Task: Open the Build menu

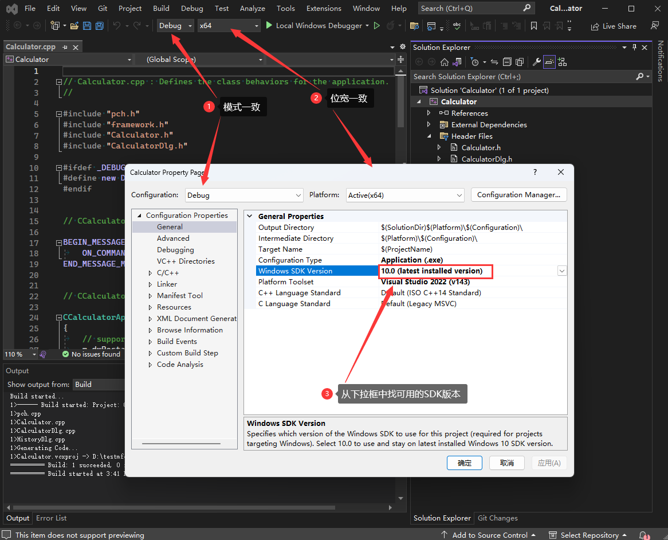Action: [161, 8]
